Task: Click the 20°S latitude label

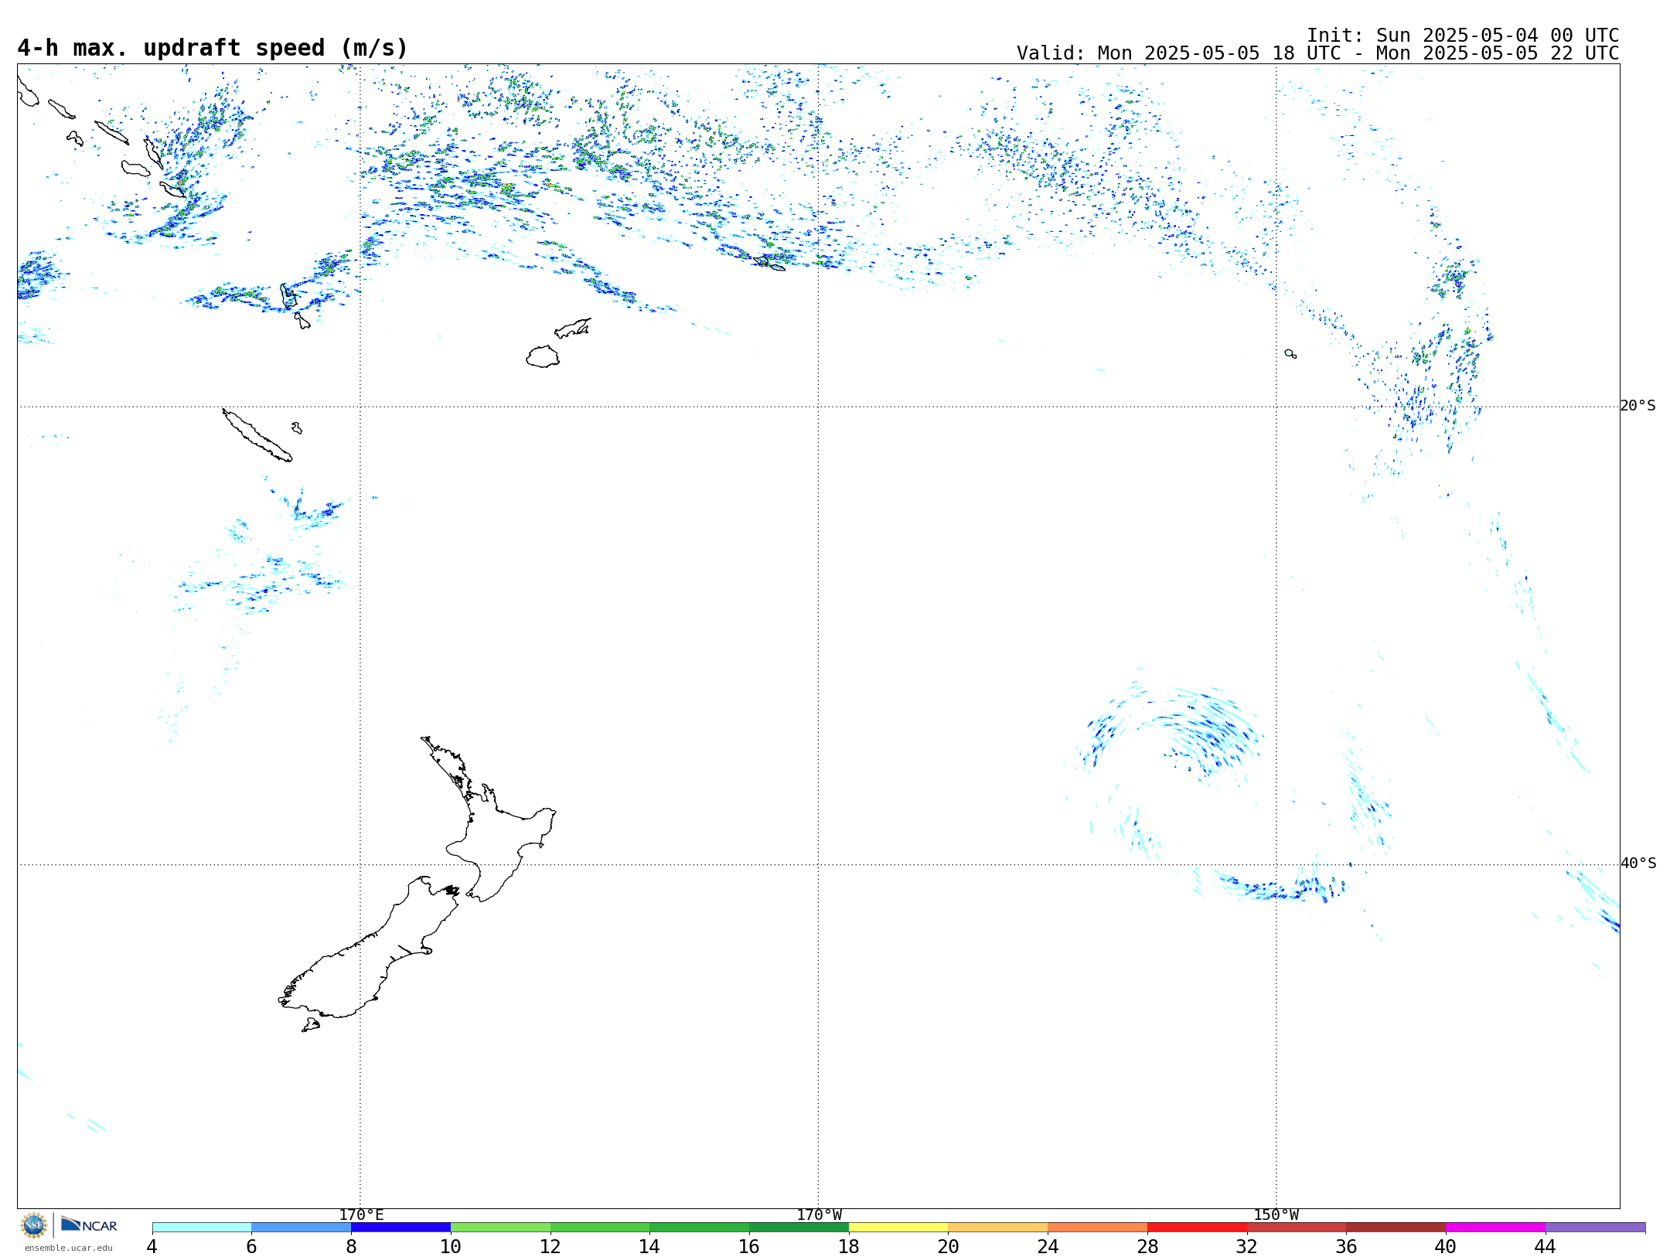Action: coord(1638,406)
